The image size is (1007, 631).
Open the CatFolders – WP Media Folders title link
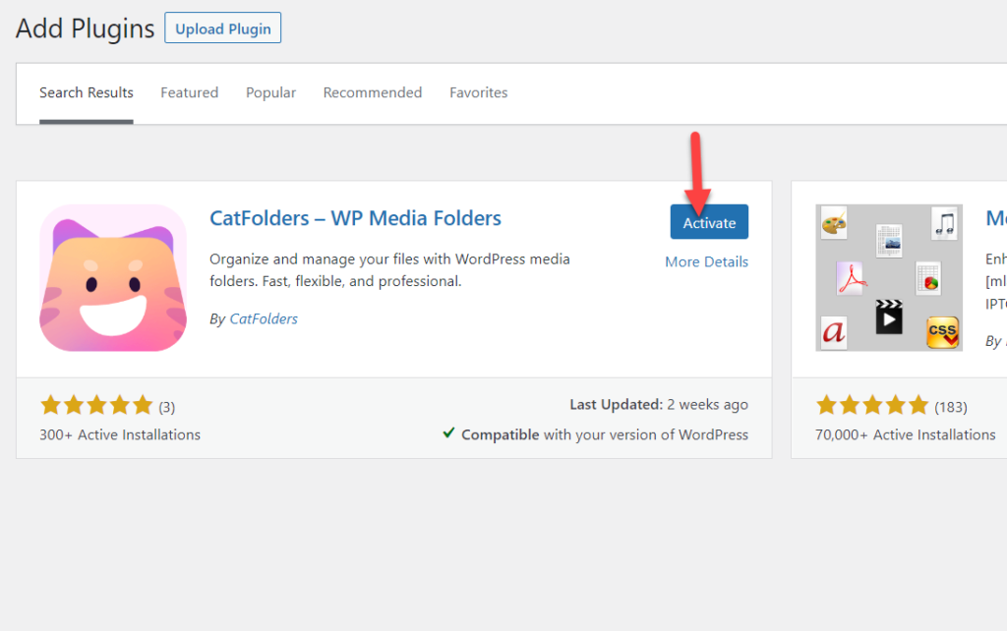tap(355, 218)
